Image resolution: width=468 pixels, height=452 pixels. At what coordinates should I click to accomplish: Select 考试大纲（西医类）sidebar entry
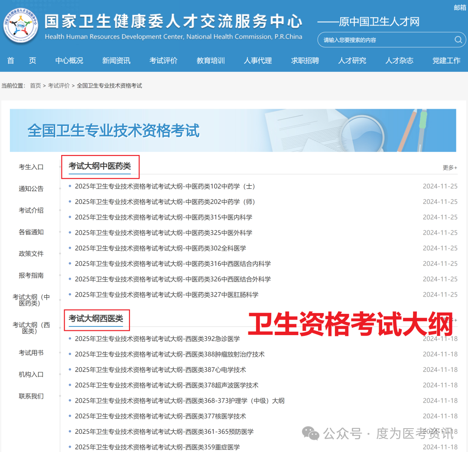pyautogui.click(x=30, y=328)
